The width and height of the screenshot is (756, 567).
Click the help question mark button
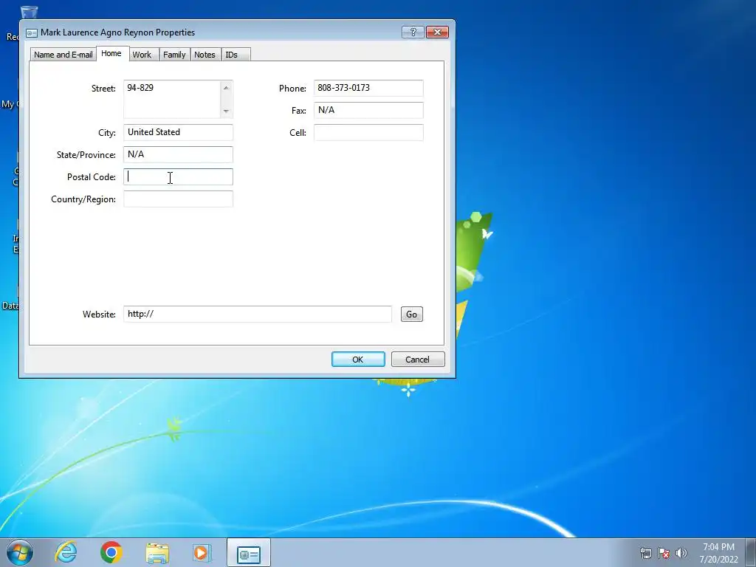tap(413, 32)
